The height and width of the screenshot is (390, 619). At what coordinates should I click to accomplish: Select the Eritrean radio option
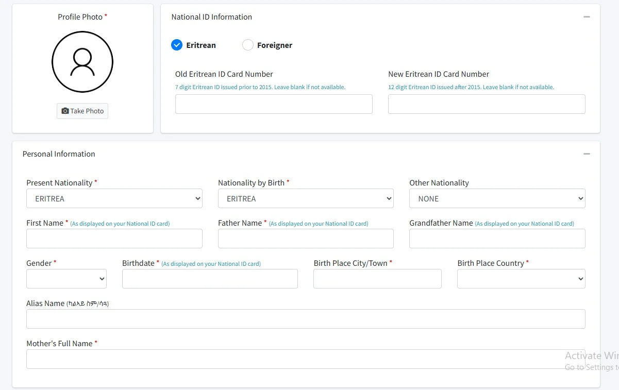pos(177,45)
